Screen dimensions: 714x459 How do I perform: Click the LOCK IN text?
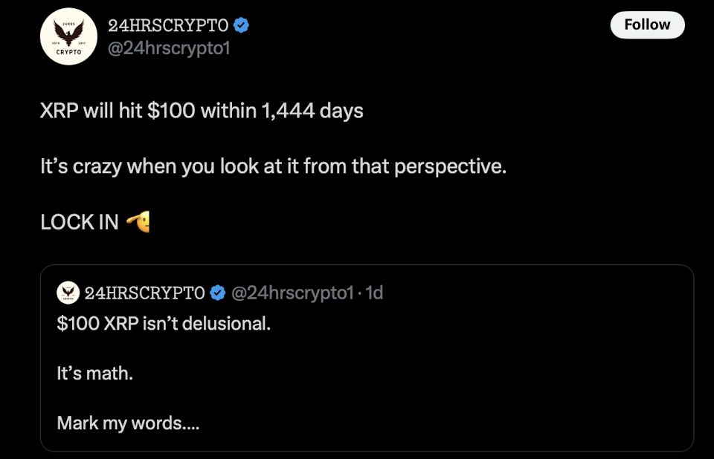click(78, 220)
